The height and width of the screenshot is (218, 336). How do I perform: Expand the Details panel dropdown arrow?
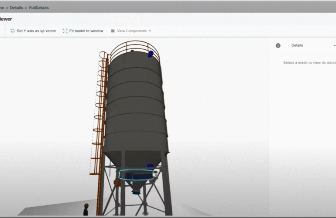(x=334, y=45)
